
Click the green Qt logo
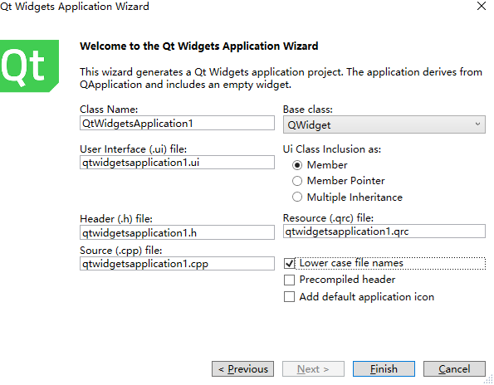[29, 66]
